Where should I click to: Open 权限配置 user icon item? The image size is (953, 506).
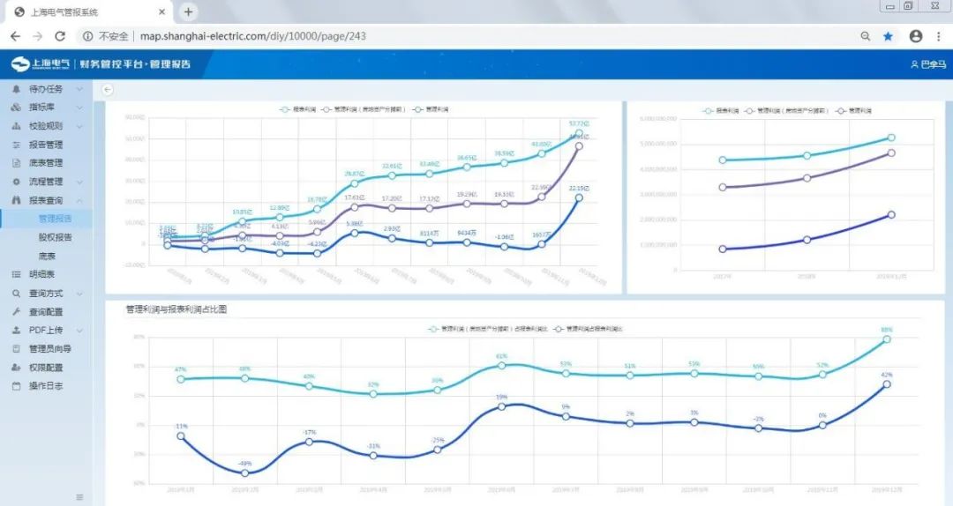(x=17, y=368)
